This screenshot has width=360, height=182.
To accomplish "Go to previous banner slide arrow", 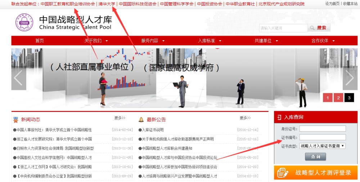I will (18, 78).
